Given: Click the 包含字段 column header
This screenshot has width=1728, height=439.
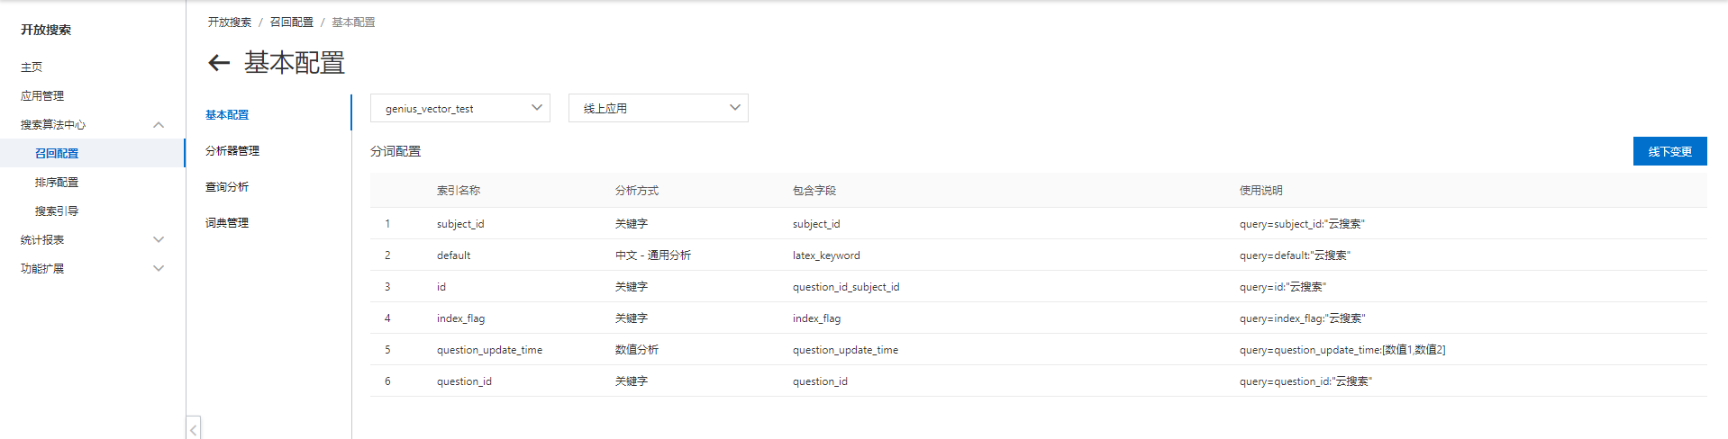Looking at the screenshot, I should tap(814, 190).
